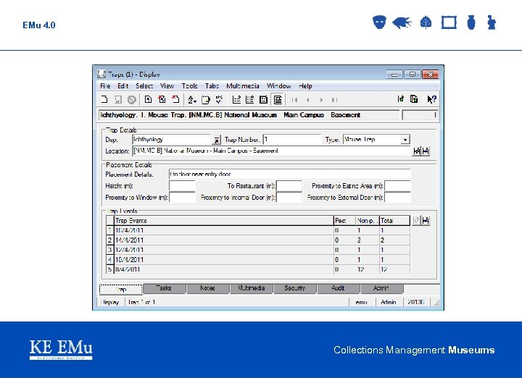This screenshot has height=391, width=522.
Task: Click Proximity to Window (m) input field
Action: pyautogui.click(x=182, y=198)
